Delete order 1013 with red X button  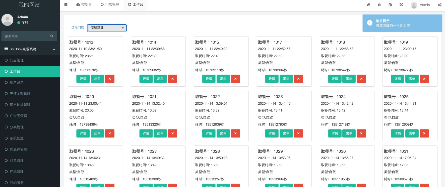pyautogui.click(x=110, y=79)
